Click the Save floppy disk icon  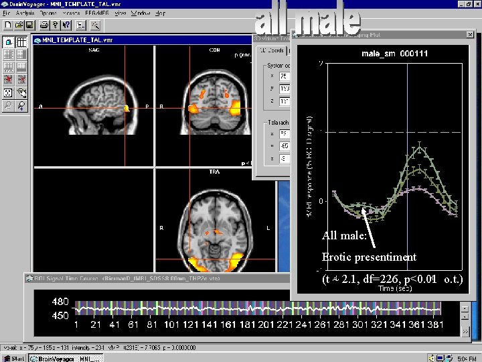click(30, 25)
